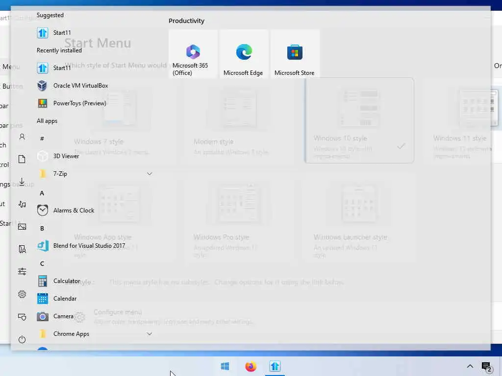This screenshot has height=376, width=502.
Task: Show hidden tray icons chevron
Action: [470, 366]
